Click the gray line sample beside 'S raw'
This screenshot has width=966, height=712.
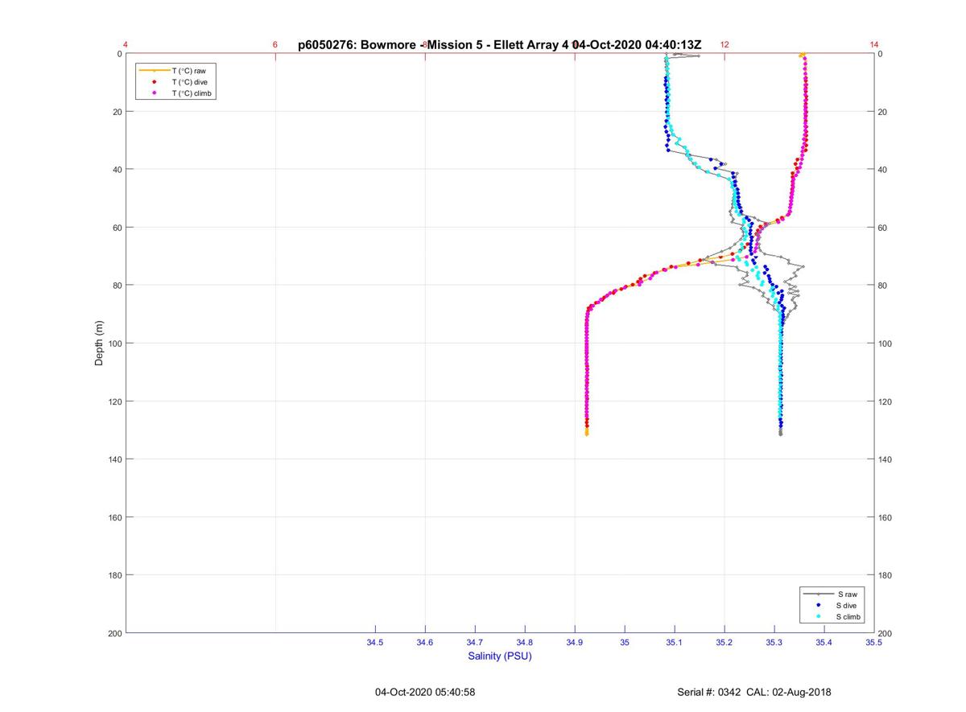(819, 594)
